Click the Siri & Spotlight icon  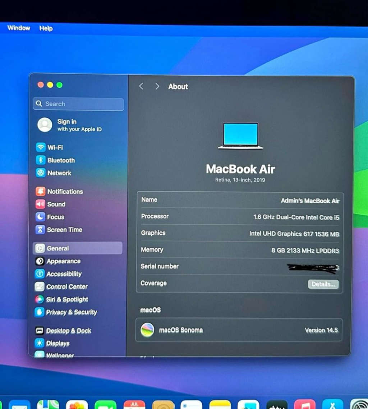[x=41, y=299]
